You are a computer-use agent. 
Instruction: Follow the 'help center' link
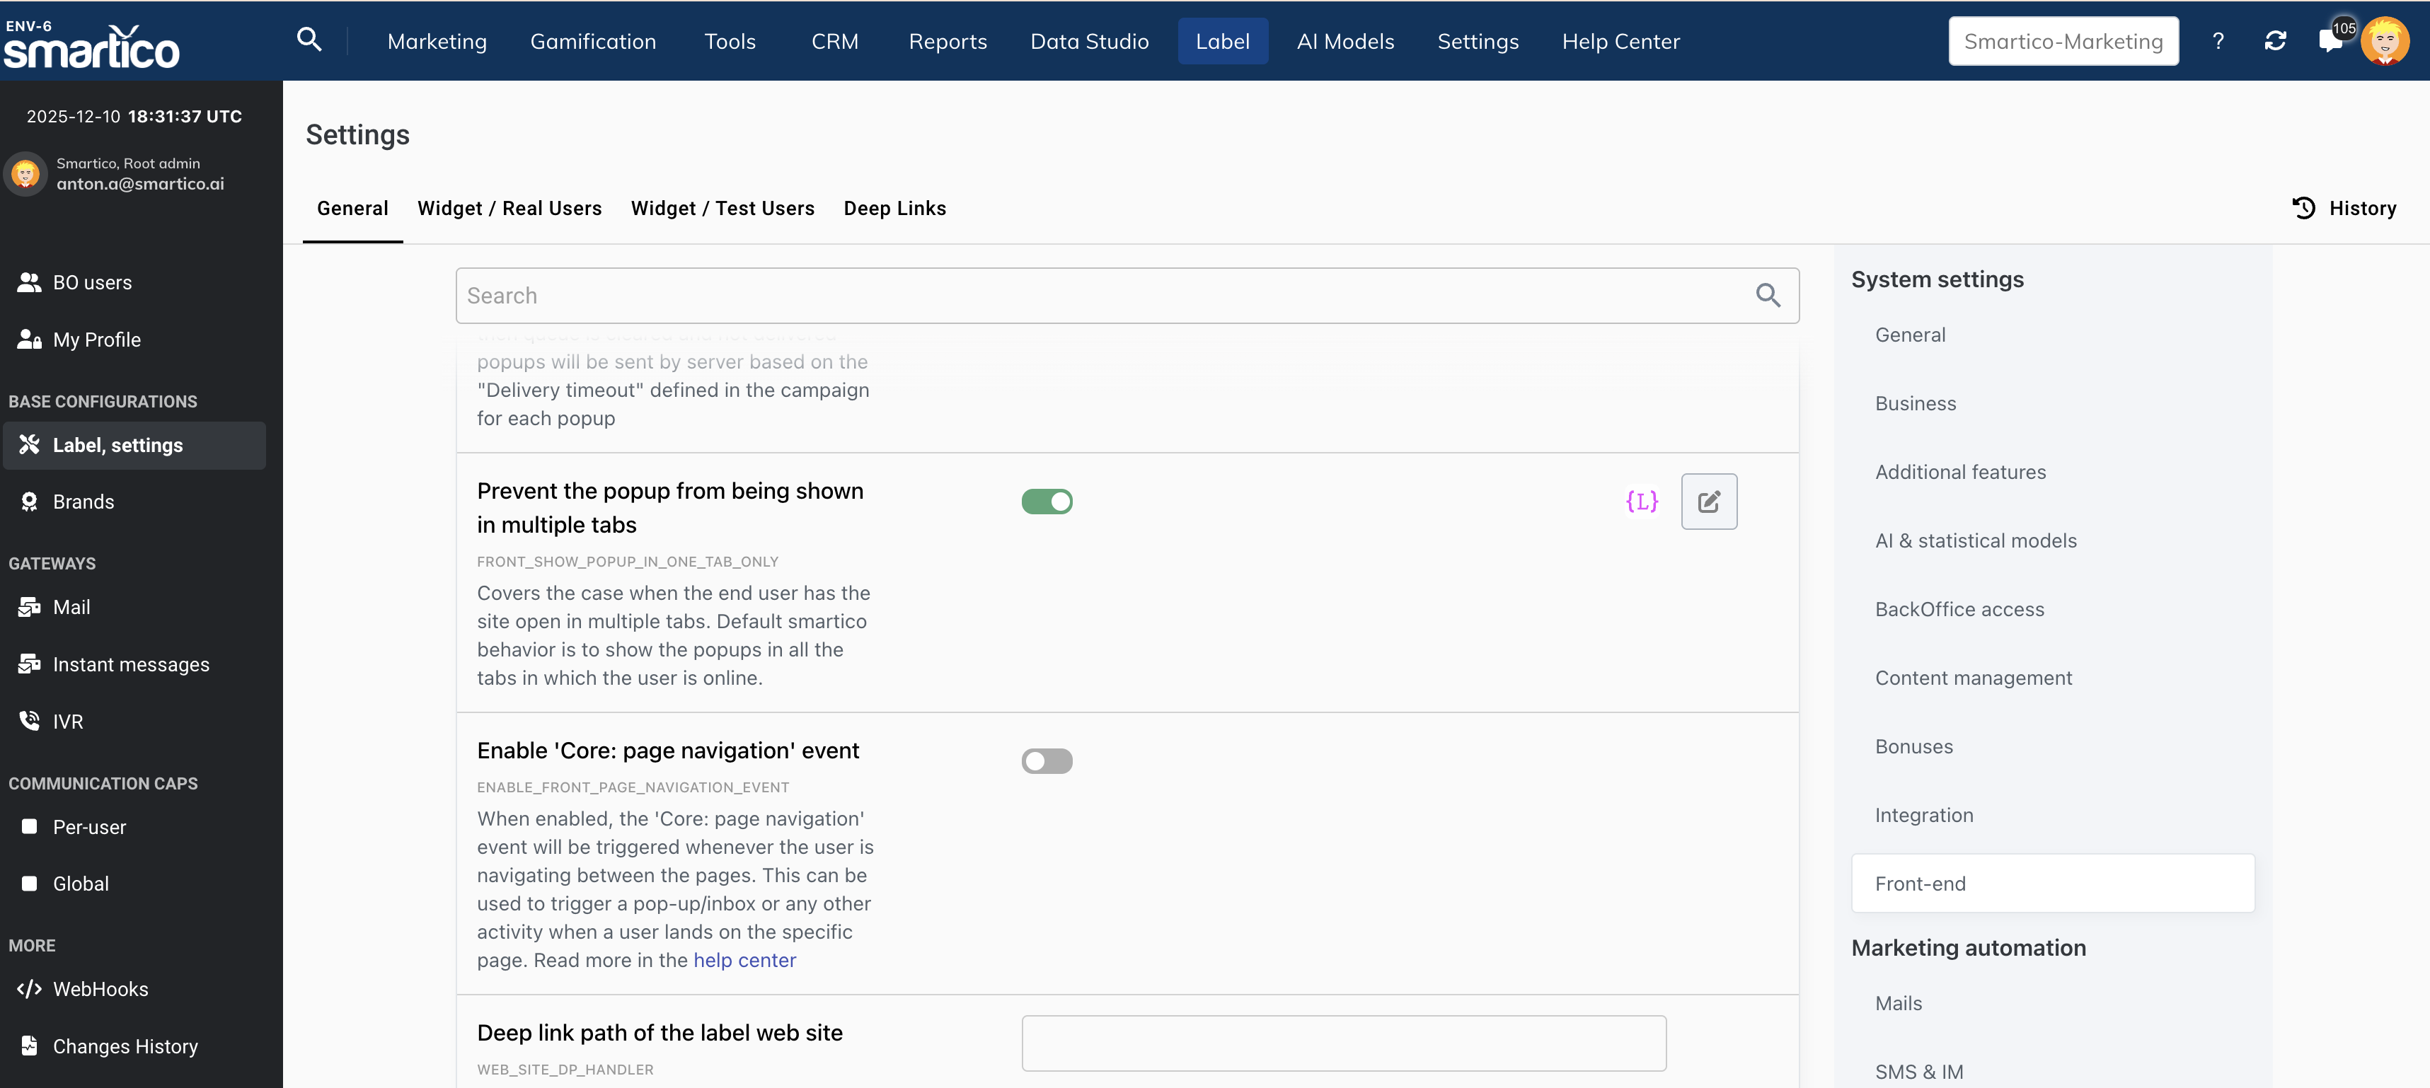tap(744, 960)
